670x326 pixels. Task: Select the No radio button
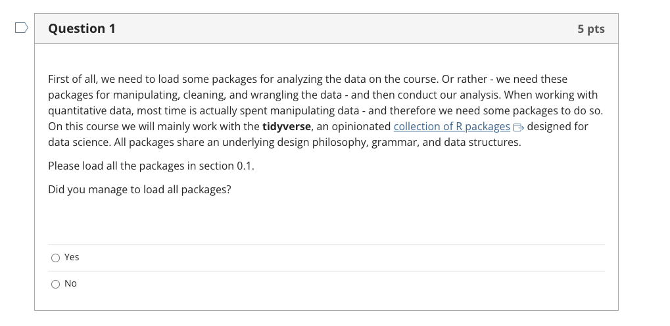pyautogui.click(x=55, y=284)
